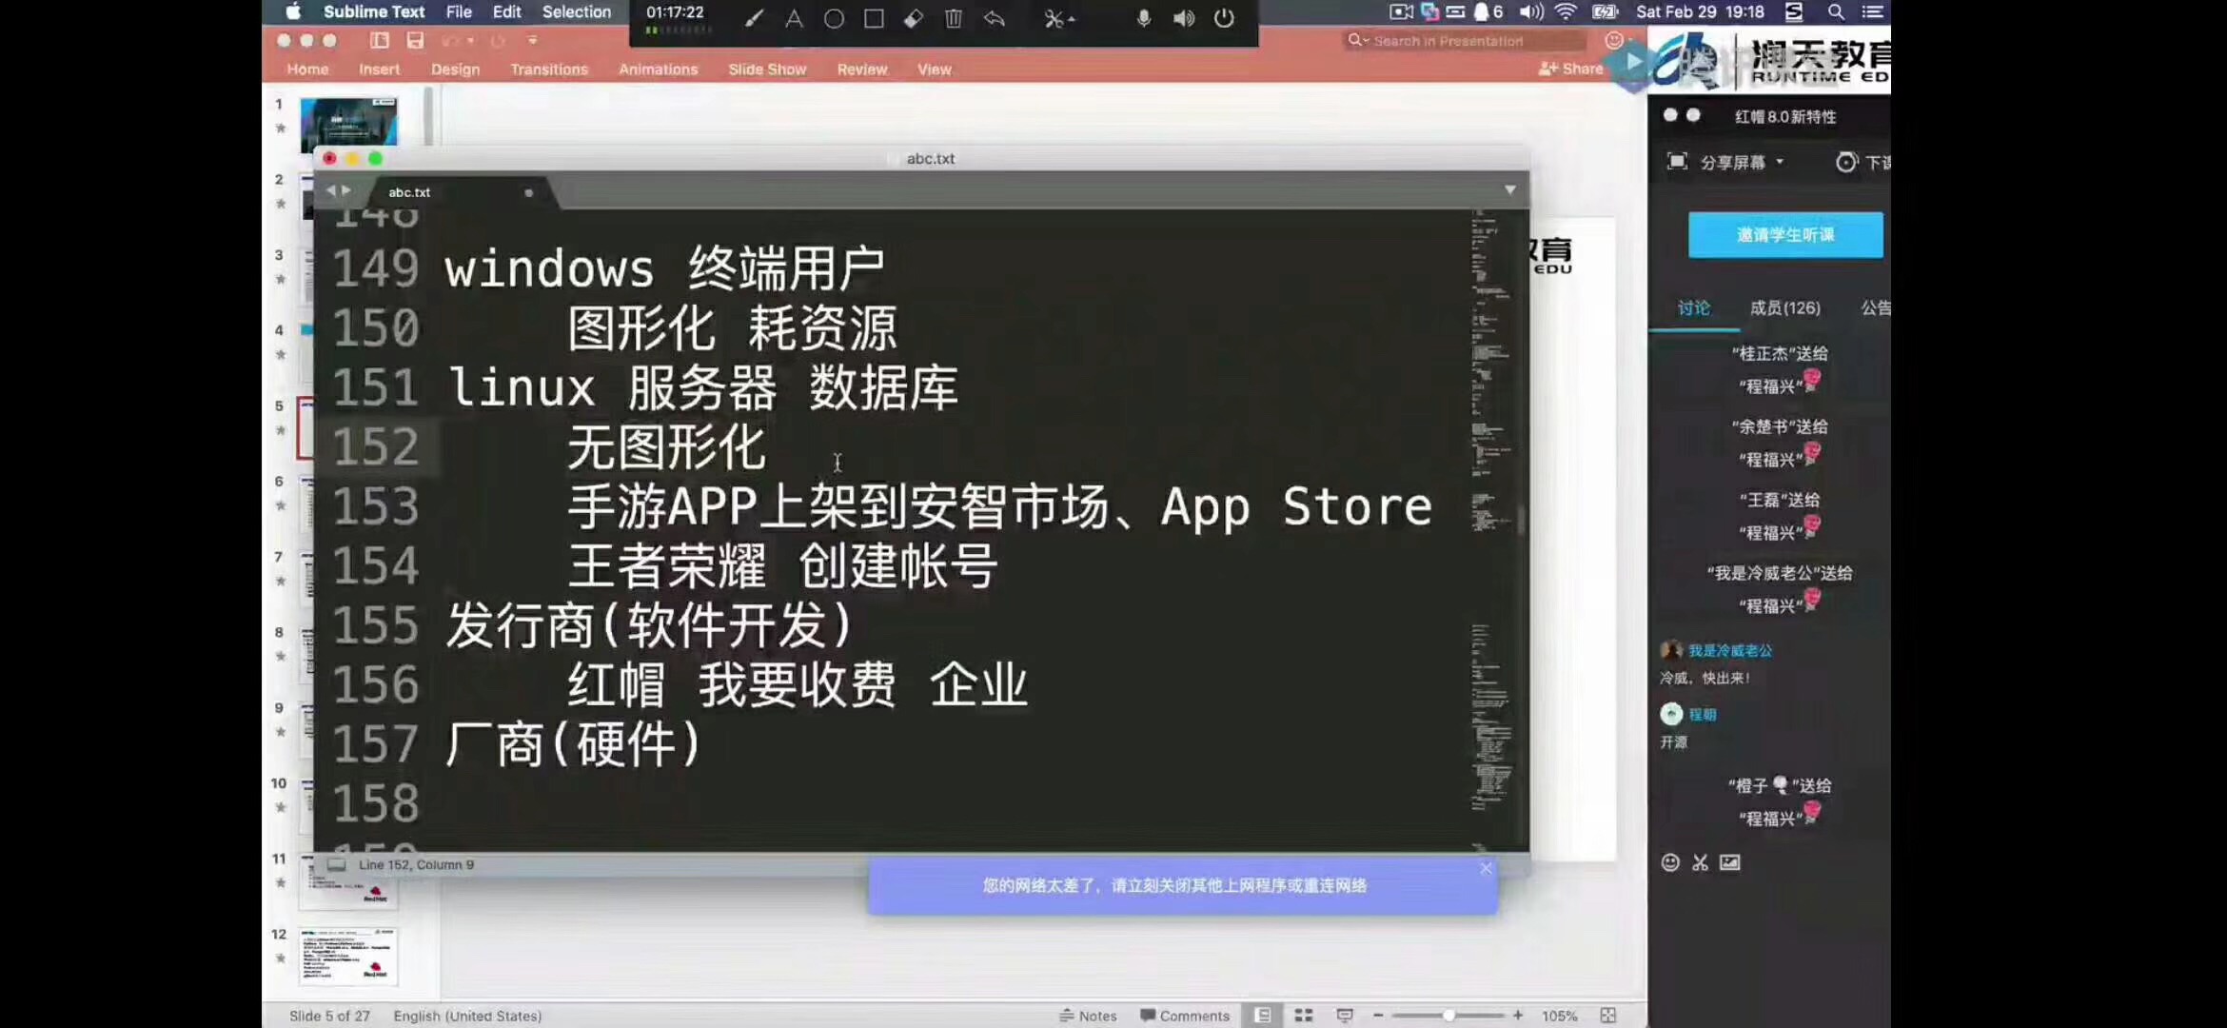The height and width of the screenshot is (1028, 2227).
Task: Click the Share button
Action: click(x=1570, y=69)
